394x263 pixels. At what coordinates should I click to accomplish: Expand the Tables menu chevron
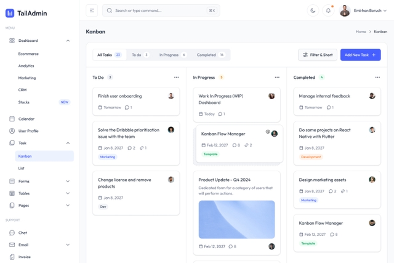coord(68,193)
